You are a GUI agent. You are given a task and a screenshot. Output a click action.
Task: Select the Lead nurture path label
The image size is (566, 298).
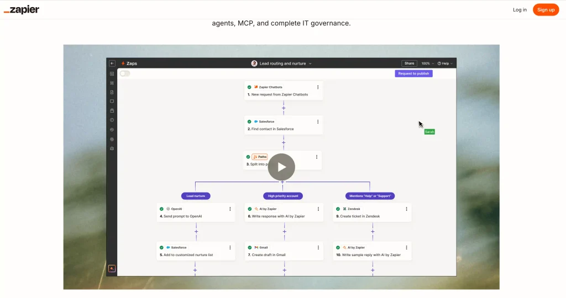[x=196, y=196]
